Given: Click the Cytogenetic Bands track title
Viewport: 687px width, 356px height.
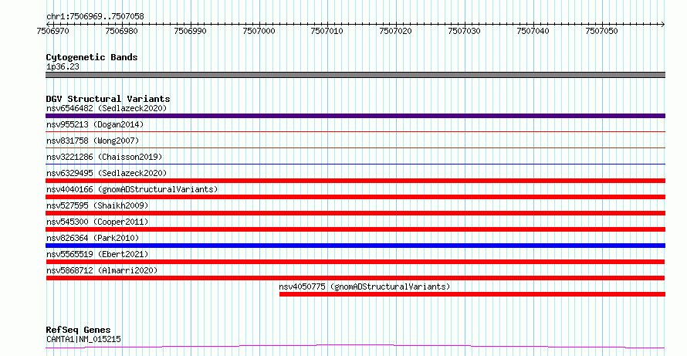Looking at the screenshot, I should (x=92, y=57).
